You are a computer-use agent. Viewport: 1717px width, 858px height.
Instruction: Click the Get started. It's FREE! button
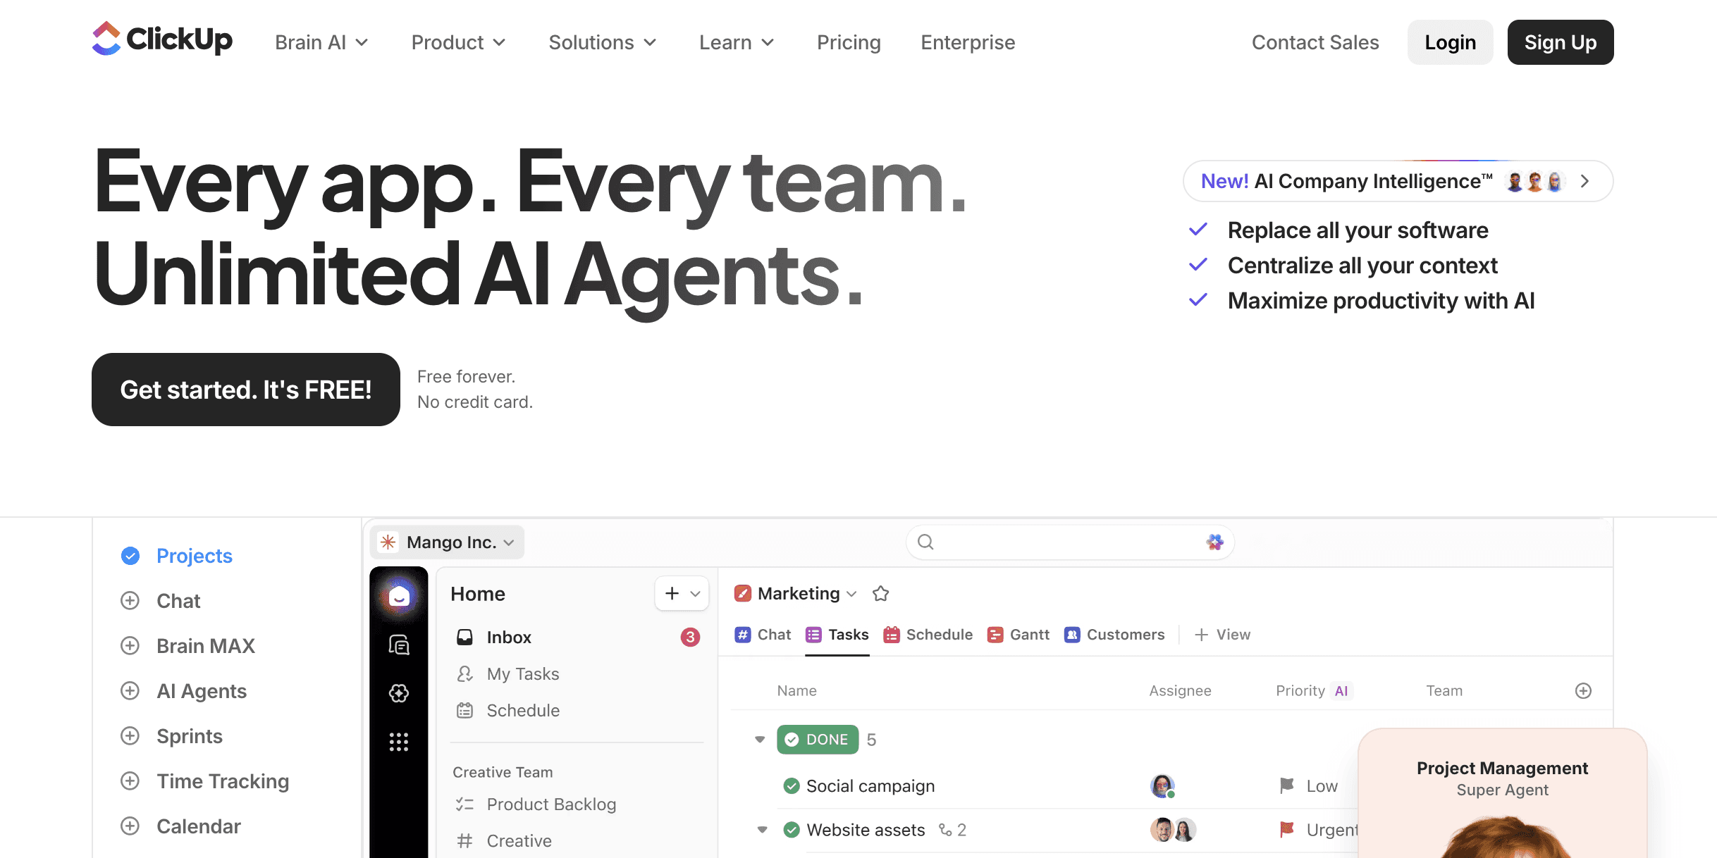(245, 390)
